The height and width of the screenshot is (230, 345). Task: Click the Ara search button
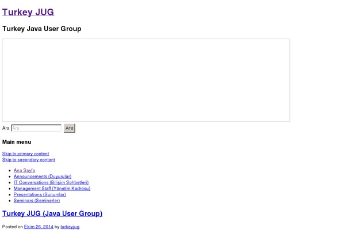70,128
